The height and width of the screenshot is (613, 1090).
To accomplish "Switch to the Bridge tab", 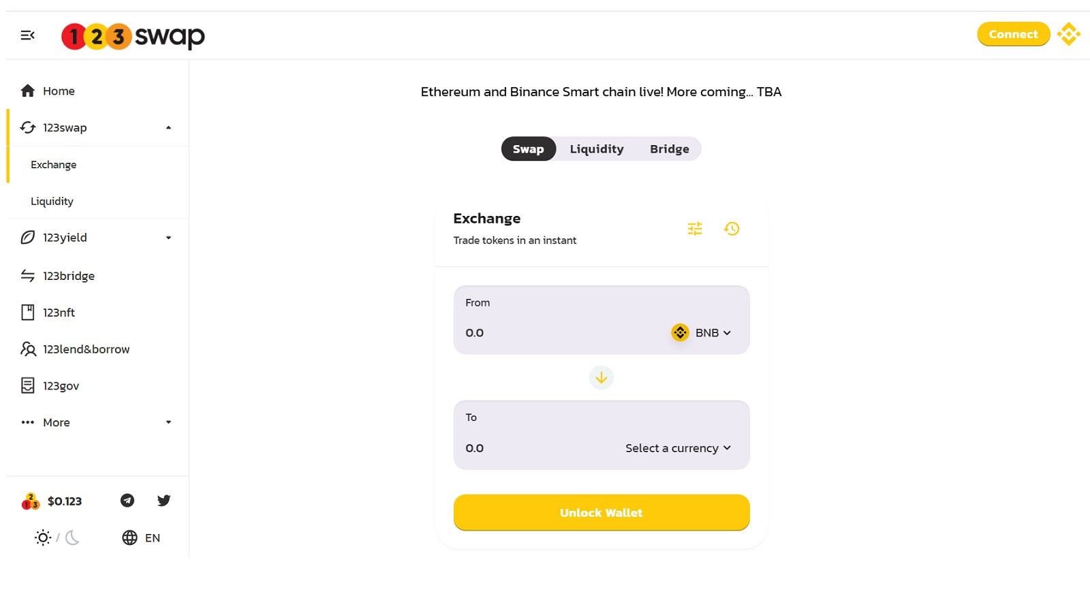I will point(670,149).
